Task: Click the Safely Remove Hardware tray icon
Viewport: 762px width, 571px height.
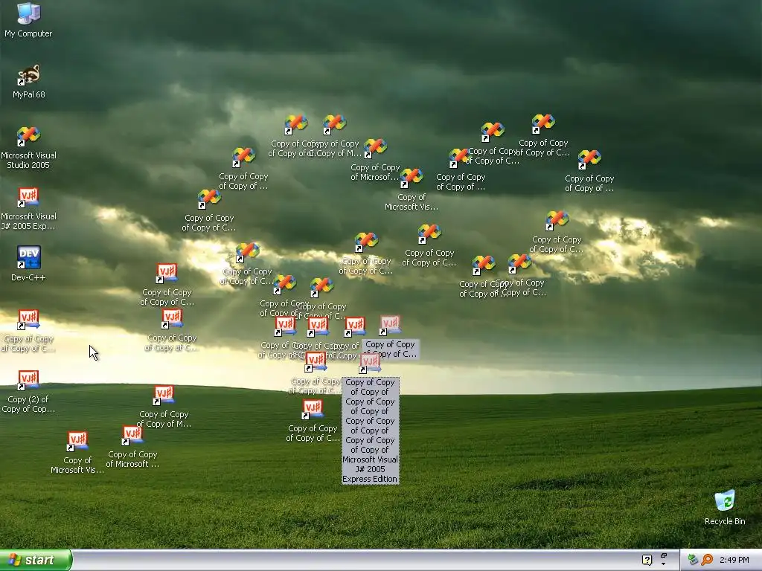Action: pos(693,560)
